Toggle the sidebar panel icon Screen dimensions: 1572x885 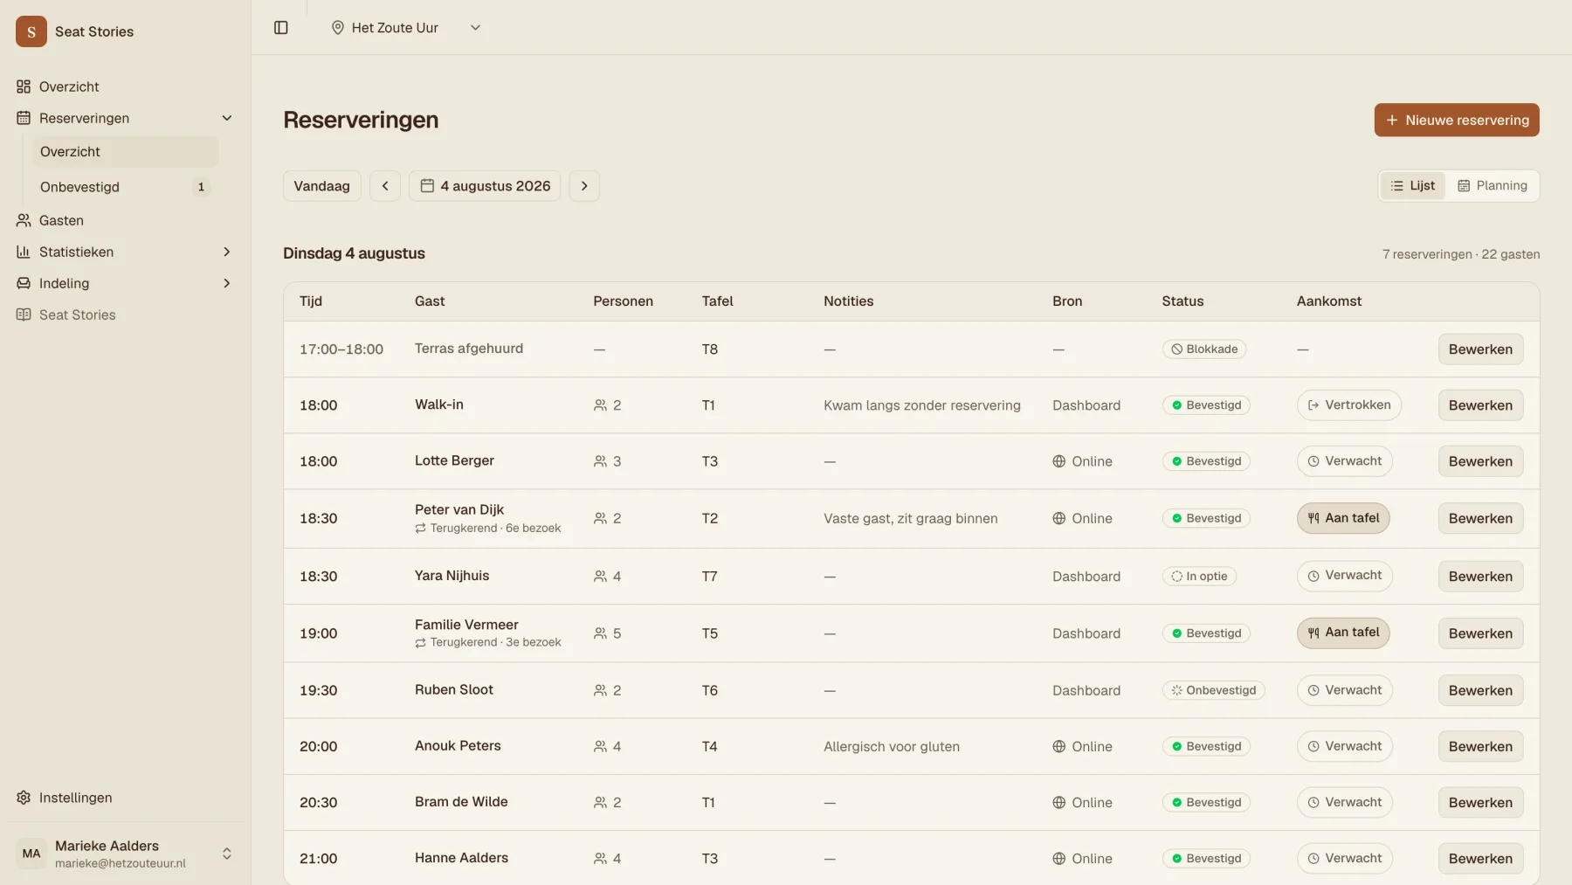[x=281, y=28]
